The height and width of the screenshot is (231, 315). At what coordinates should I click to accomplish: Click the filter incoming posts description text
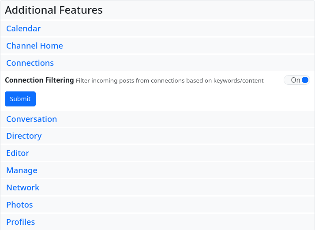[x=169, y=81]
